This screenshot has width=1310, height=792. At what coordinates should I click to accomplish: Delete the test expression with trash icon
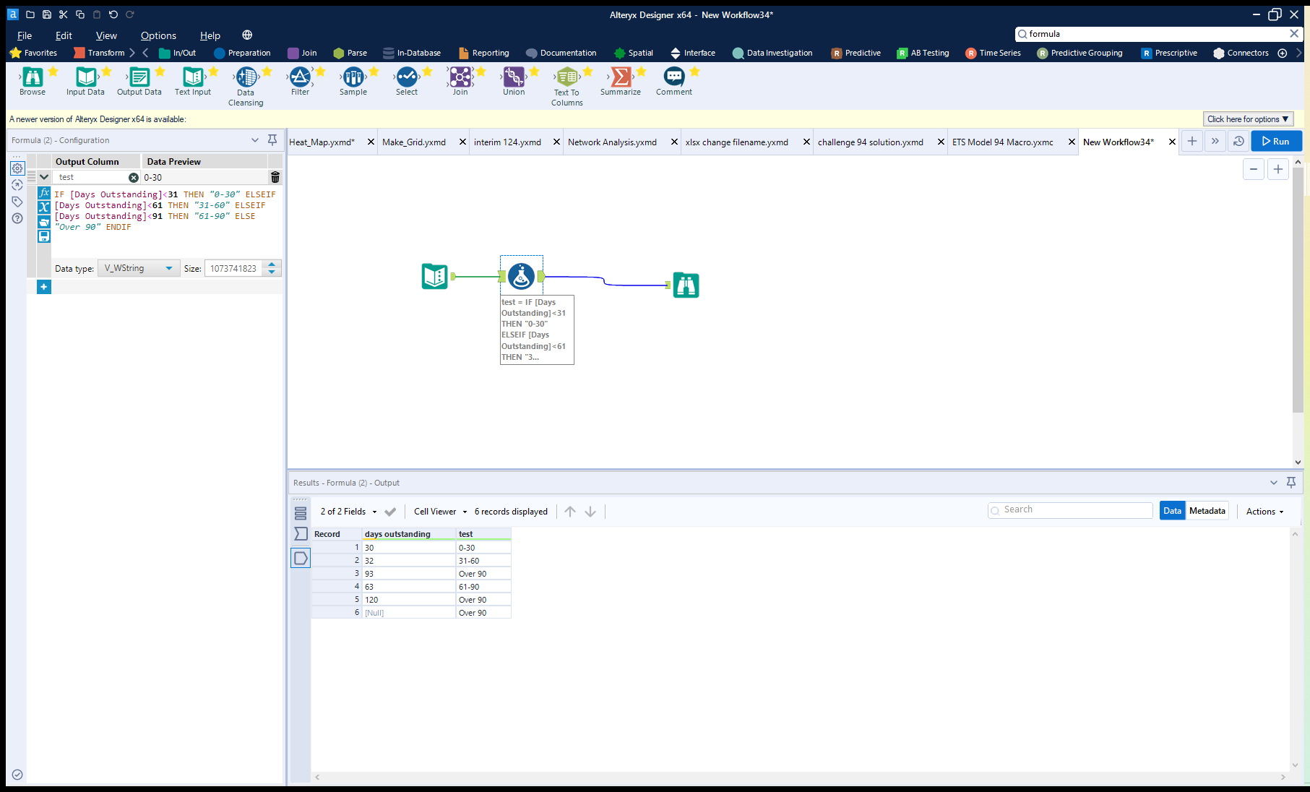pos(275,177)
